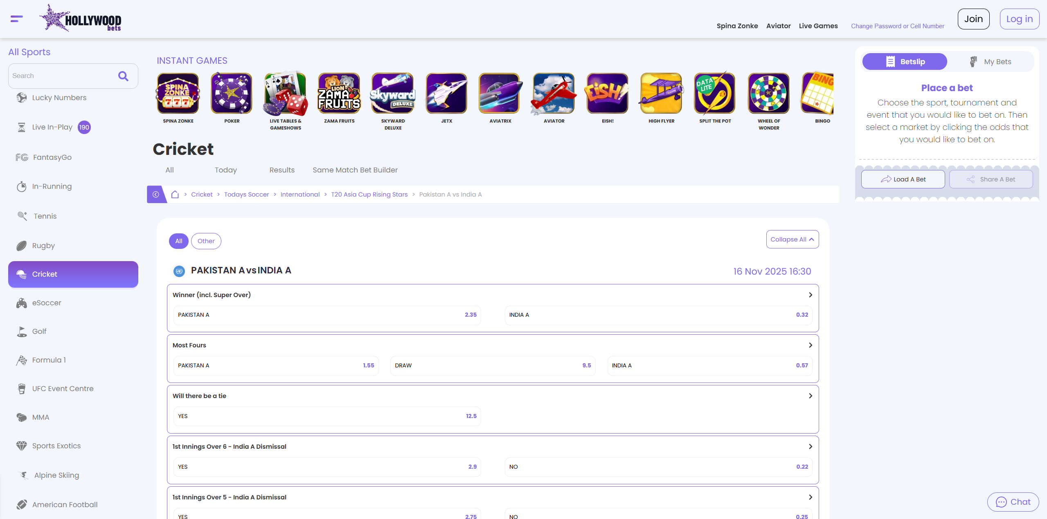Screen dimensions: 1047x519
Task: Open the T20 Asia Cup Rising Stars breadcrumb
Action: pyautogui.click(x=369, y=194)
